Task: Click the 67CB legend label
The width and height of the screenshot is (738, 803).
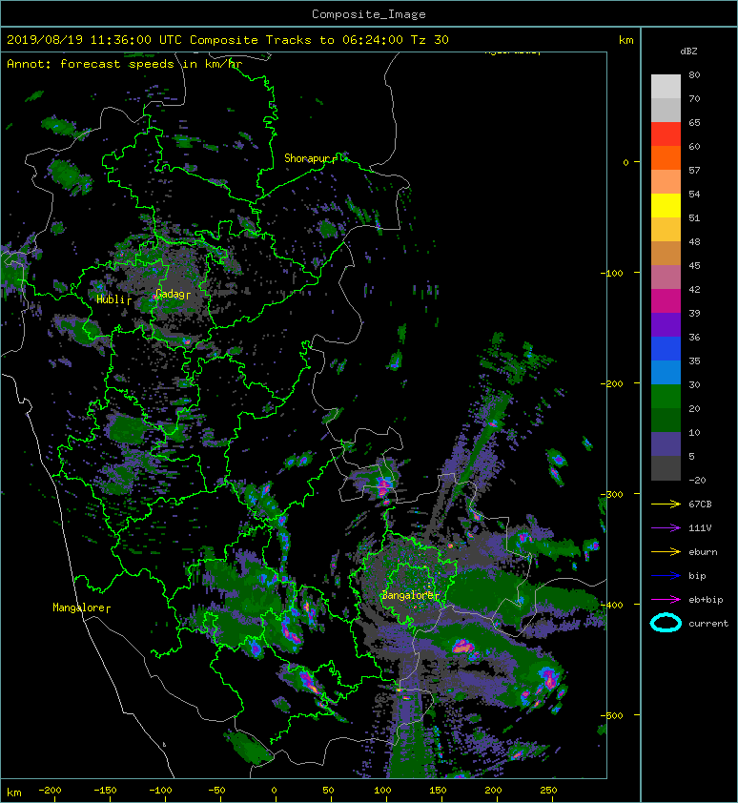Action: (x=700, y=504)
